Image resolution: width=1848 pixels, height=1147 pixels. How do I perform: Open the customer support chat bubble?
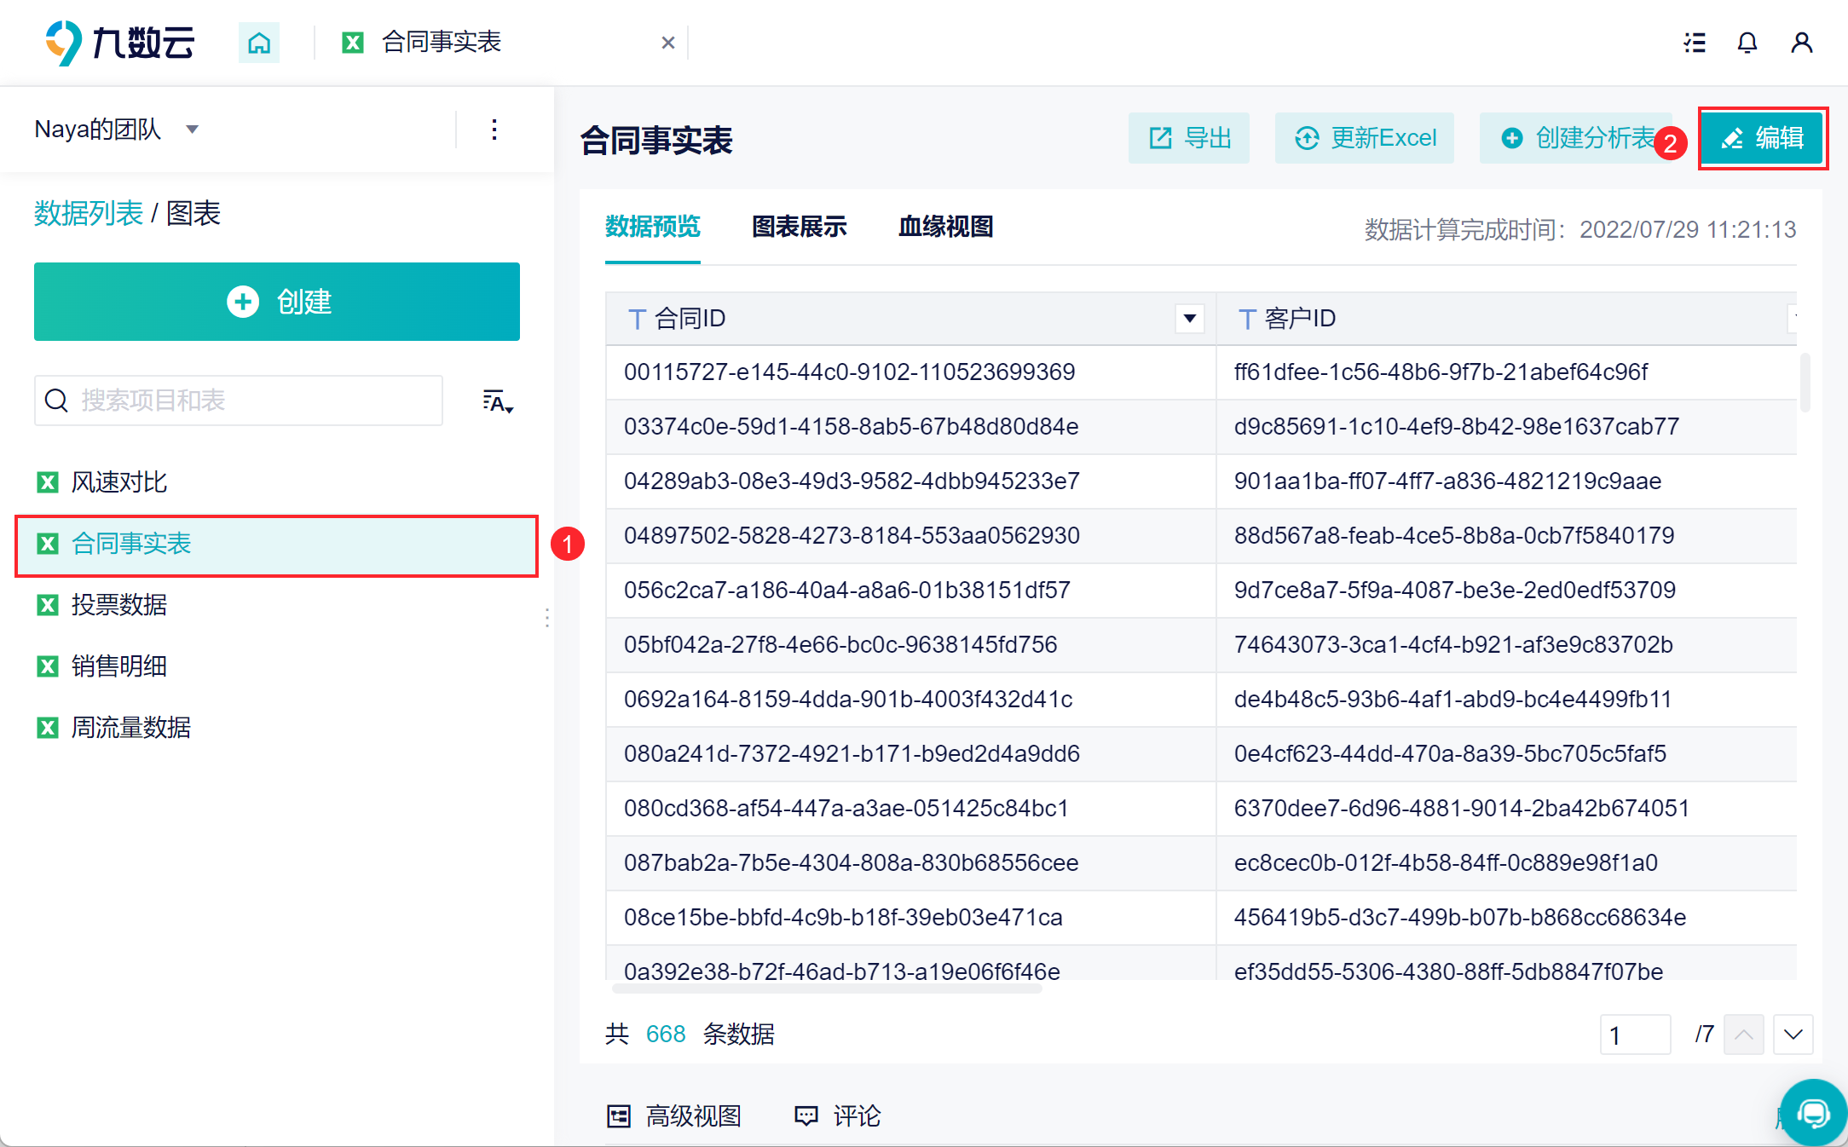pos(1812,1112)
